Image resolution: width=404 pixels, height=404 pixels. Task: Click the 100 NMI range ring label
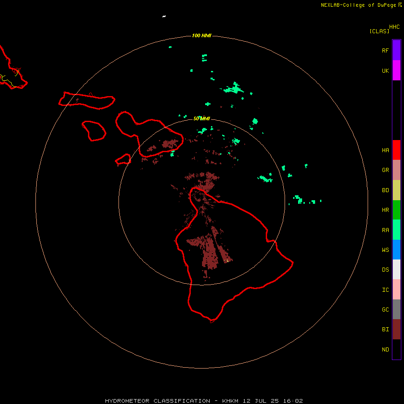(x=202, y=35)
